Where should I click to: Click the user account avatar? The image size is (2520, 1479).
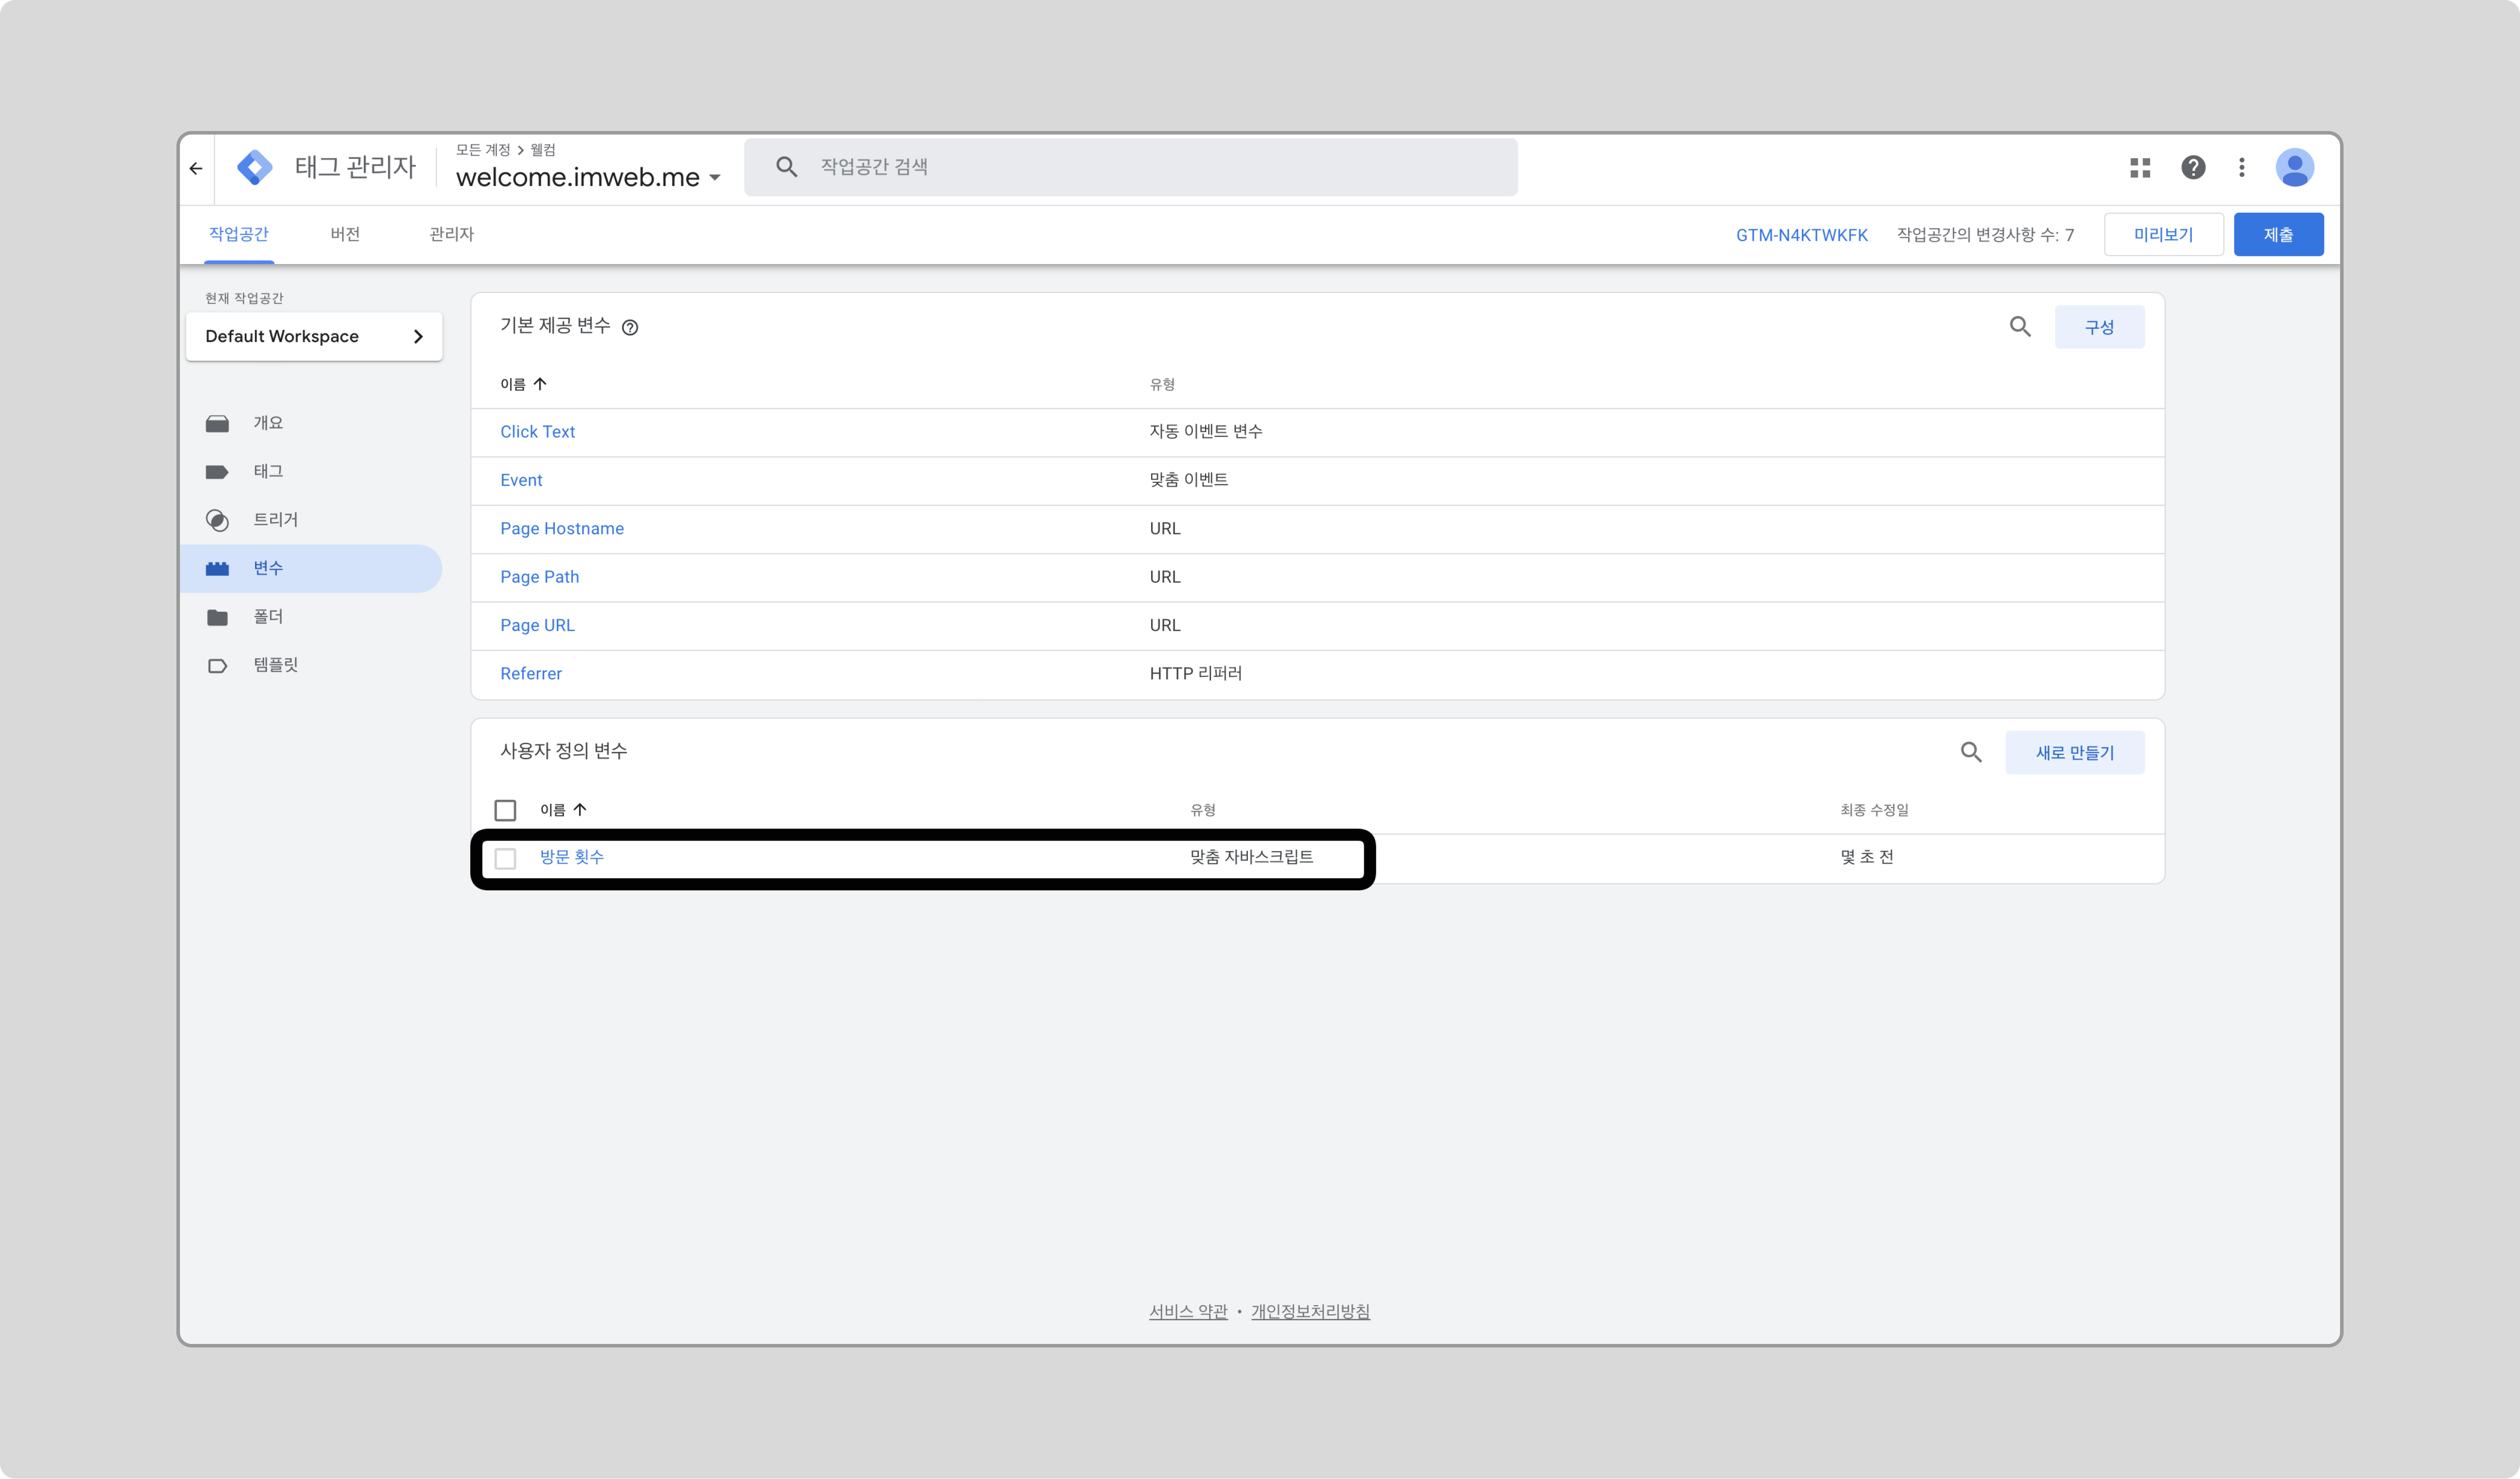pos(2295,168)
